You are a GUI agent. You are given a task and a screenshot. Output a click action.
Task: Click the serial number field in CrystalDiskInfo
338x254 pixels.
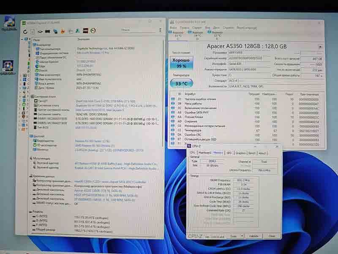249,58
